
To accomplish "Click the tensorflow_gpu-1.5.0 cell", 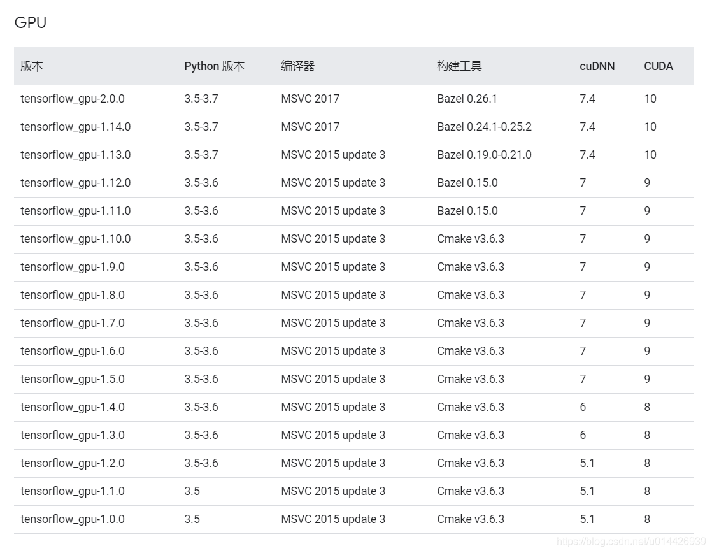I will point(73,380).
